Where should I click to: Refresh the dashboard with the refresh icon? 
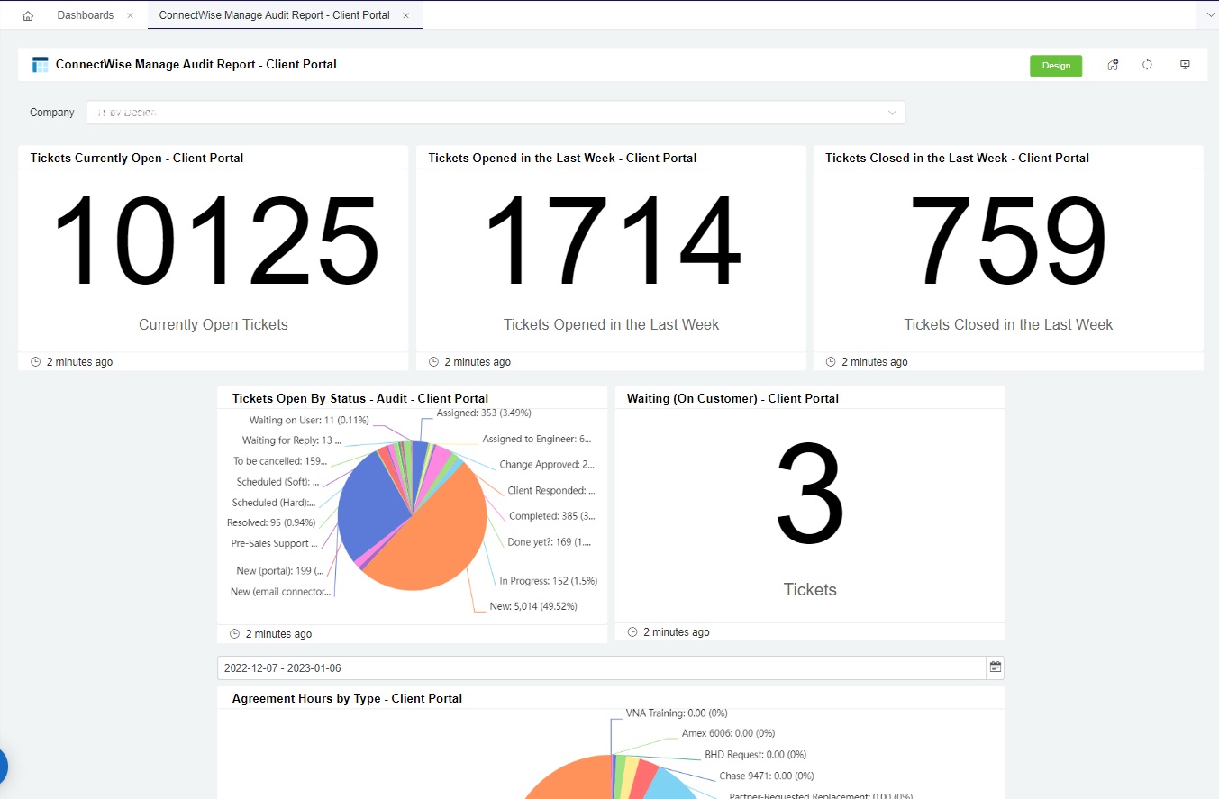[1147, 65]
